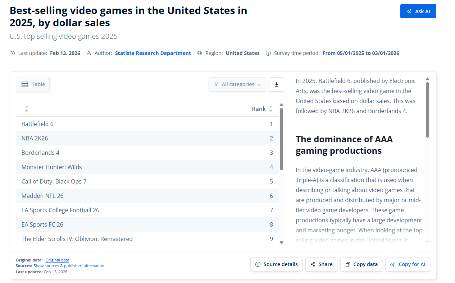Viewport: 455px width, 283px height.
Task: Click the description panel scrollbar thumb
Action: [x=427, y=110]
